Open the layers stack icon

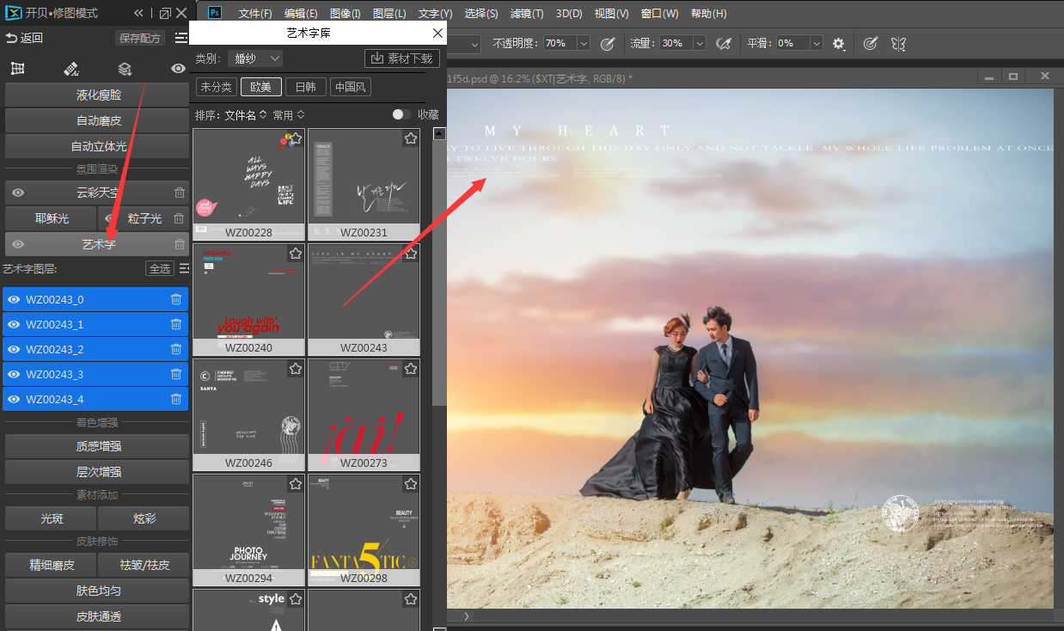125,69
